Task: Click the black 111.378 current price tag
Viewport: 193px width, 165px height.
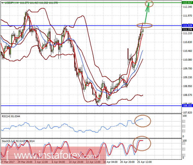Action: pyautogui.click(x=187, y=29)
